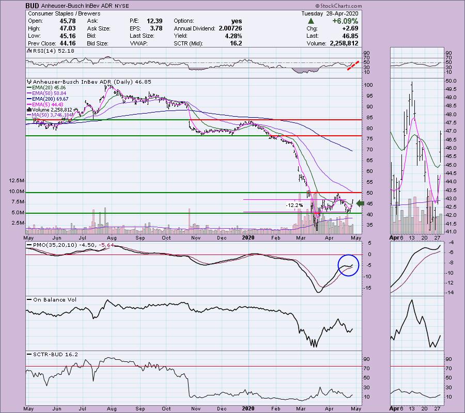The image size is (465, 413).
Task: Click the MA(50) 3,746,184 volume legend
Action: [x=50, y=115]
